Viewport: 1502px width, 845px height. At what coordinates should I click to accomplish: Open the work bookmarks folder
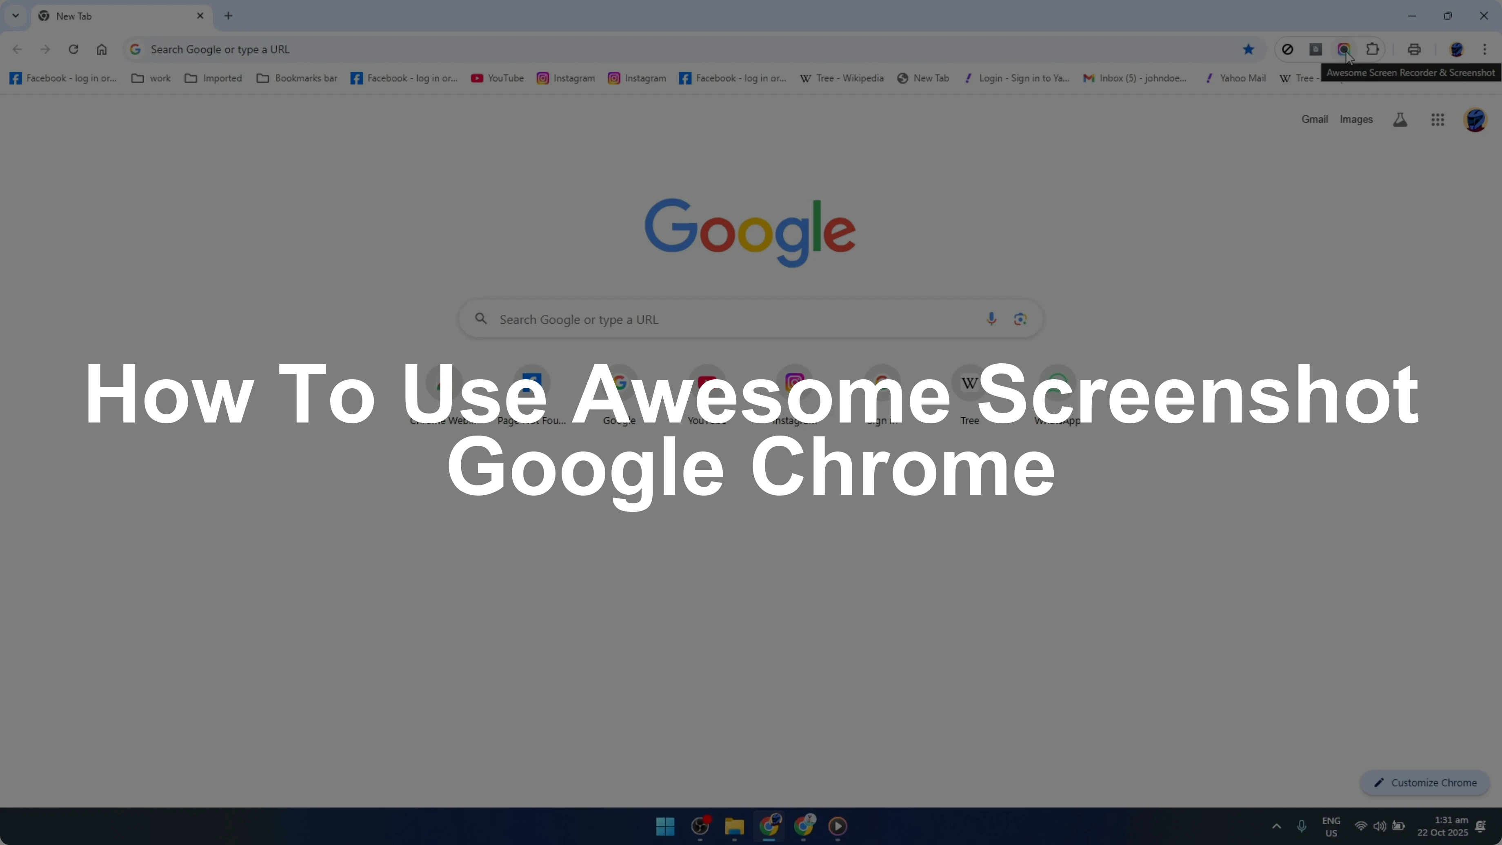tap(151, 78)
